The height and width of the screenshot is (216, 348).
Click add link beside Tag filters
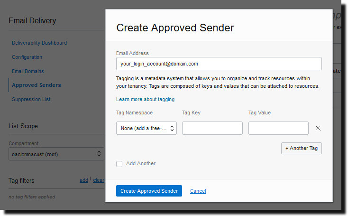[84, 180]
